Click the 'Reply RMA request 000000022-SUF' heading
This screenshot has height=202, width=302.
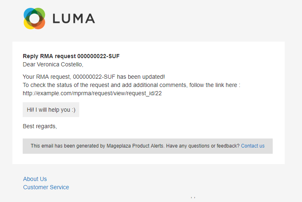click(71, 56)
